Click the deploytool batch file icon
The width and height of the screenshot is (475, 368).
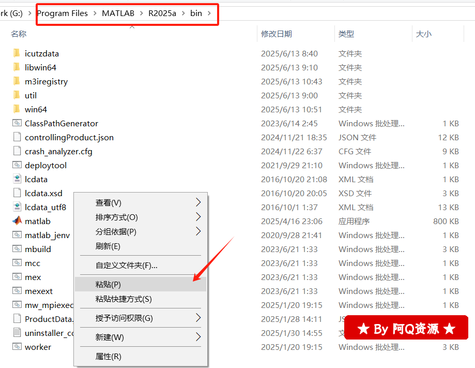[17, 165]
